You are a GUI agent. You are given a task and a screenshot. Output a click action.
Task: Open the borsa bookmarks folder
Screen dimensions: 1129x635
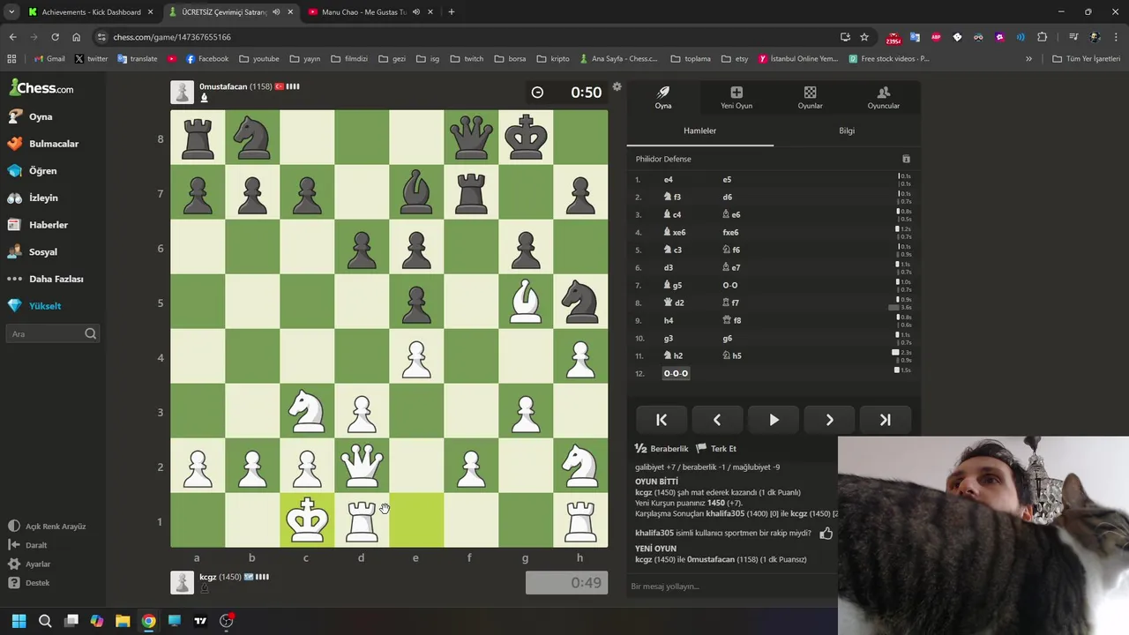510,59
